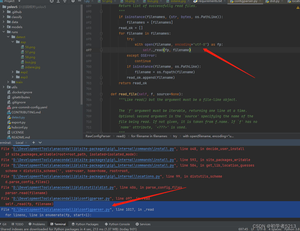
Task: Click 'for filename in filenames' breadcrumb
Action: 149,136
